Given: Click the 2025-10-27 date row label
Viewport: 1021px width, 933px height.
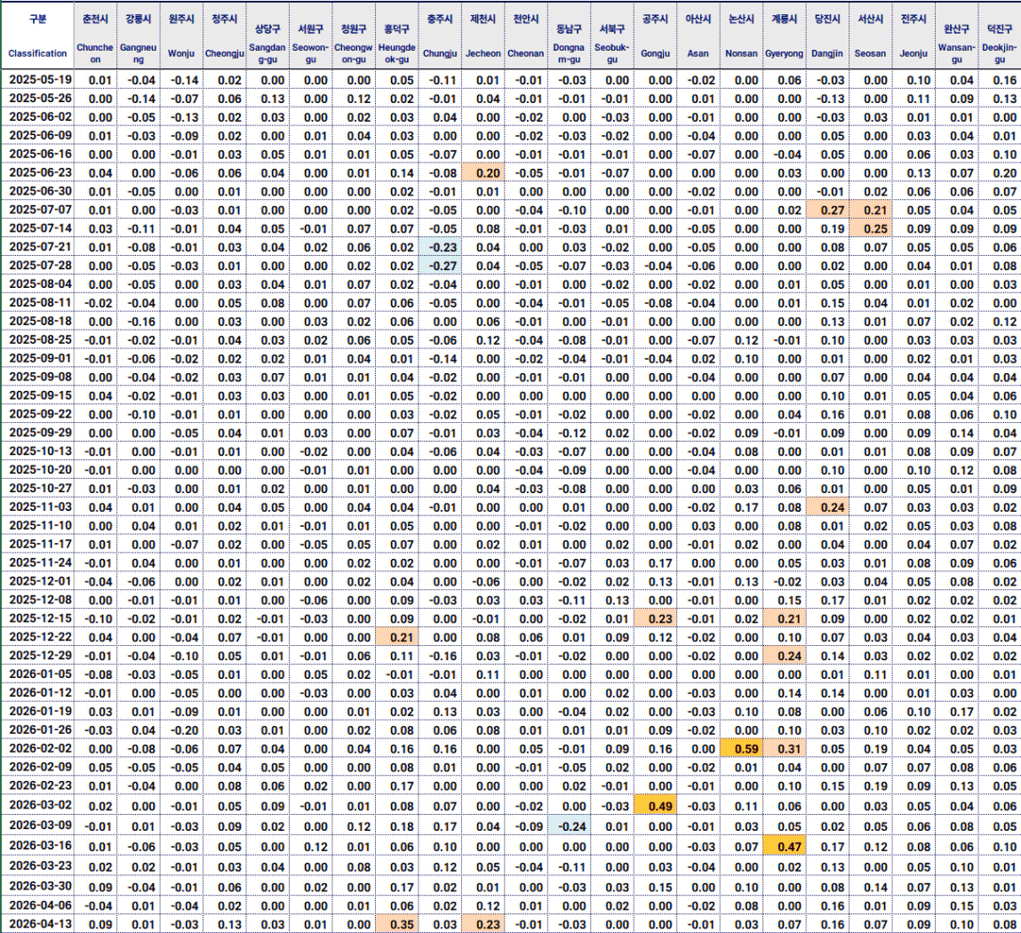Looking at the screenshot, I should pyautogui.click(x=38, y=489).
